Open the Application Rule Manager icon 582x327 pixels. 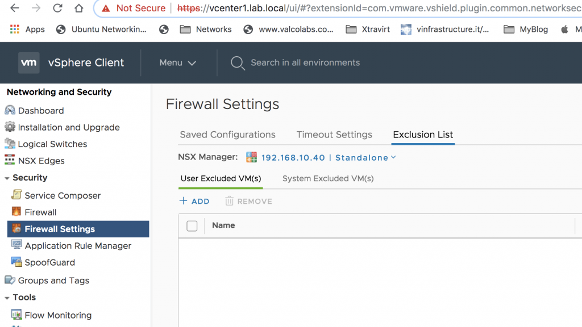point(16,245)
